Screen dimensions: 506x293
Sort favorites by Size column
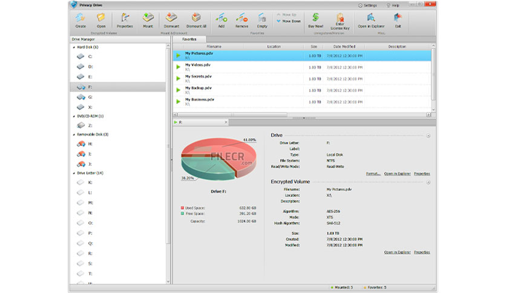click(x=314, y=47)
